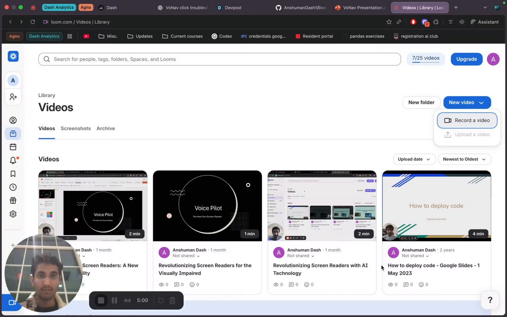Viewport: 507px width, 317px height.
Task: Click the purple account avatar beside Upgrade
Action: pyautogui.click(x=493, y=59)
